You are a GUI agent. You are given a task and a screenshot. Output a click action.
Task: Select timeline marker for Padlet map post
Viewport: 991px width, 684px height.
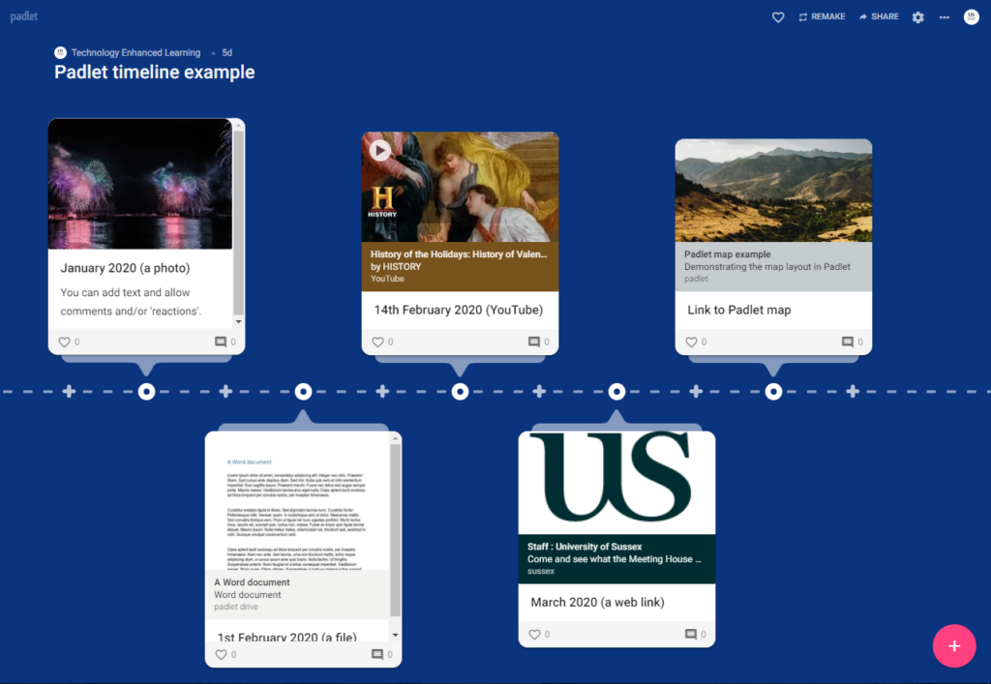tap(773, 392)
